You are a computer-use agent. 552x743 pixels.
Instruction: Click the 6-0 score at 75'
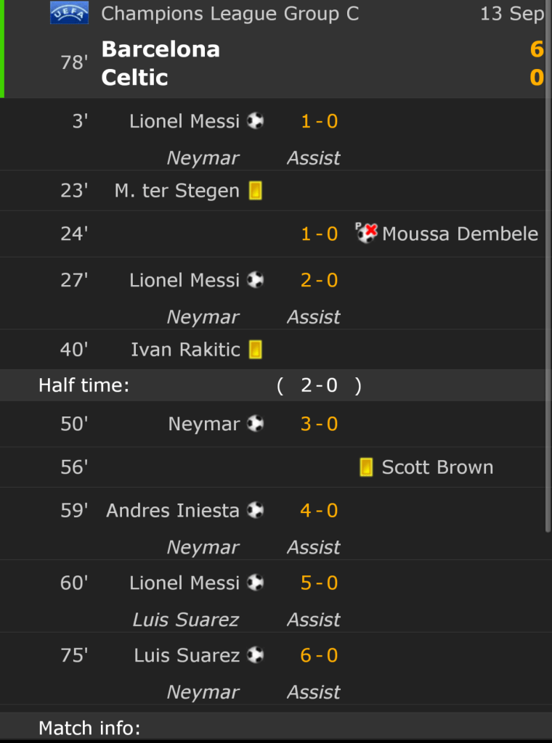click(x=320, y=655)
